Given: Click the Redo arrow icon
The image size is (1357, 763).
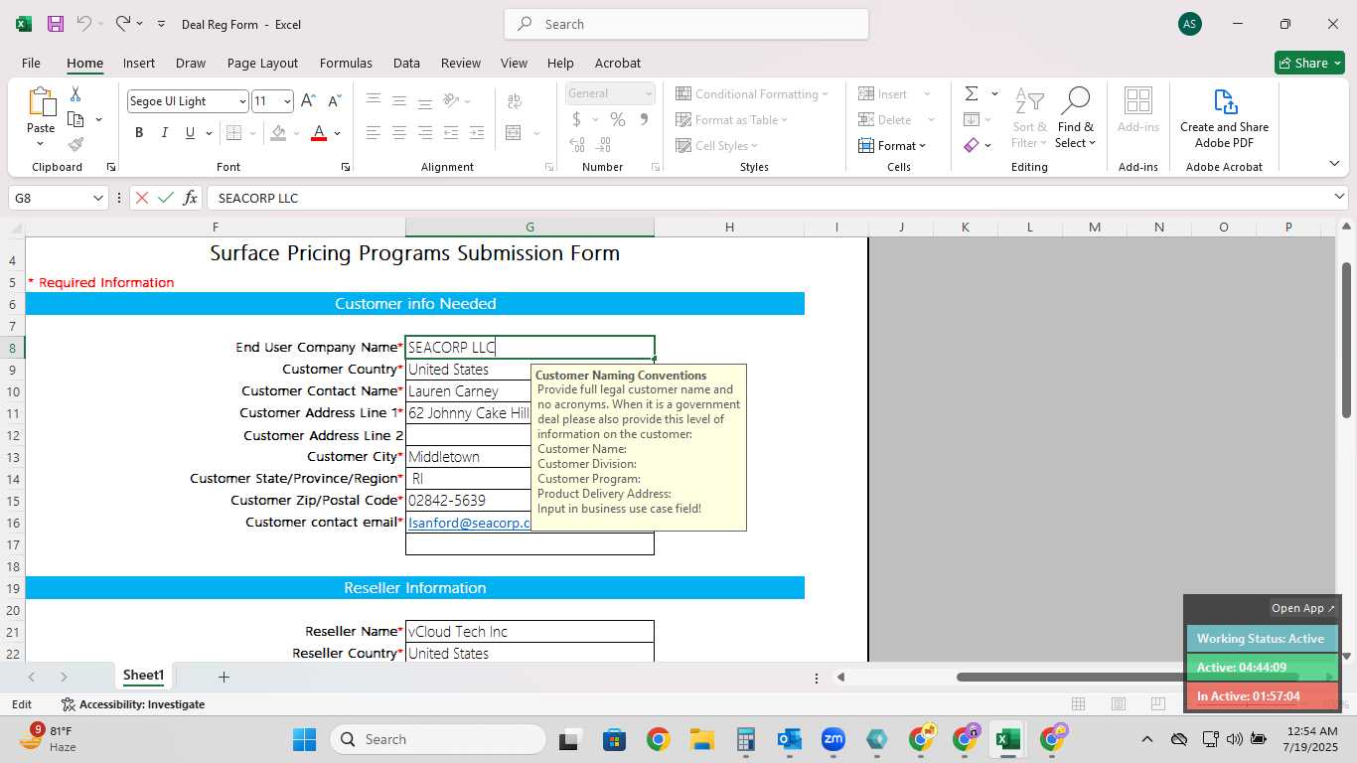Looking at the screenshot, I should coord(122,23).
